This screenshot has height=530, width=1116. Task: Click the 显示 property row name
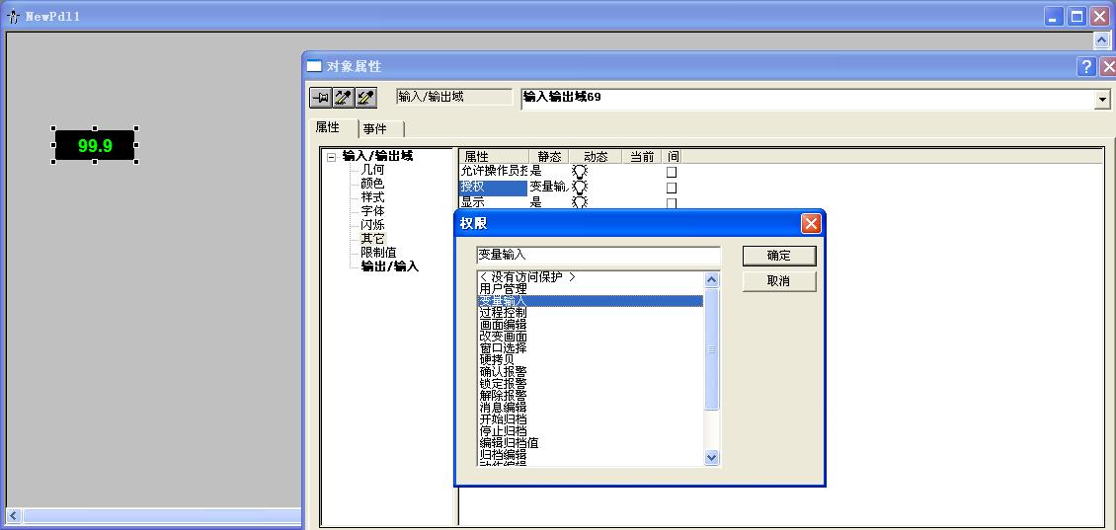(x=472, y=202)
